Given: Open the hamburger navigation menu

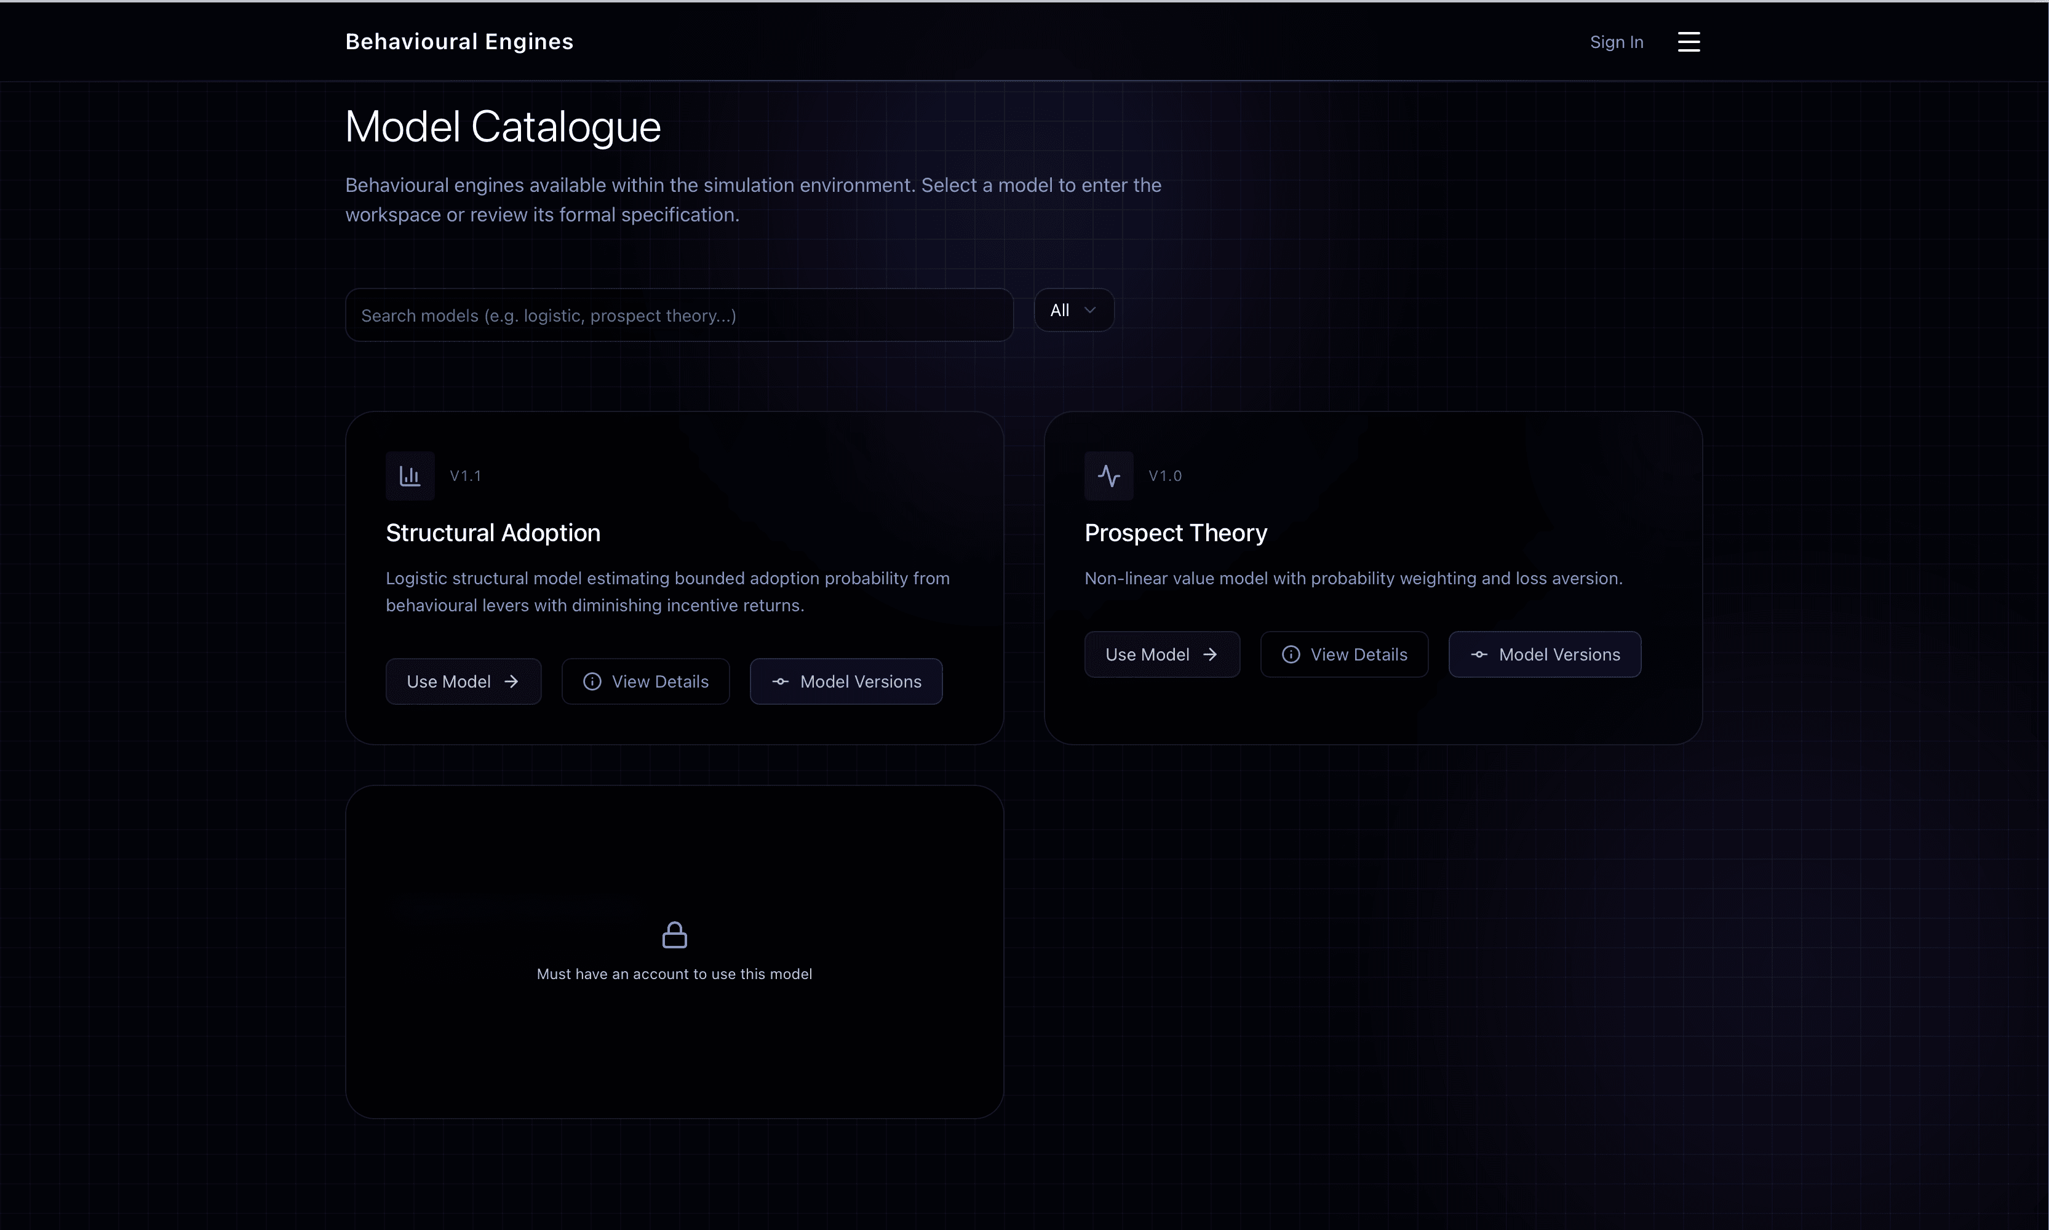Looking at the screenshot, I should [1689, 41].
